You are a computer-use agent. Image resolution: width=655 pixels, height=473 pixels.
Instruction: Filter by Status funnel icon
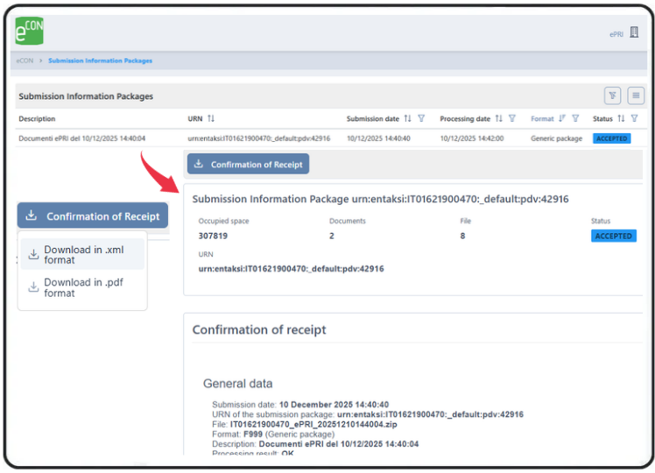click(x=634, y=118)
